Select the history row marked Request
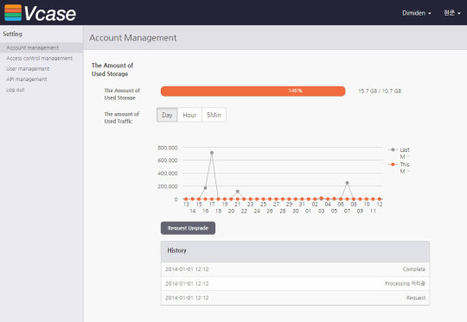Image resolution: width=467 pixels, height=322 pixels. click(295, 298)
